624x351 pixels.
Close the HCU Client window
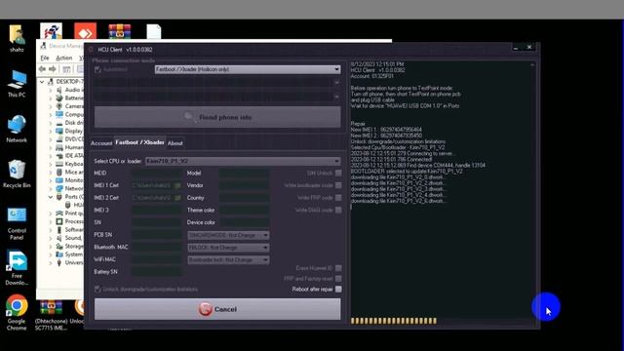coord(529,47)
